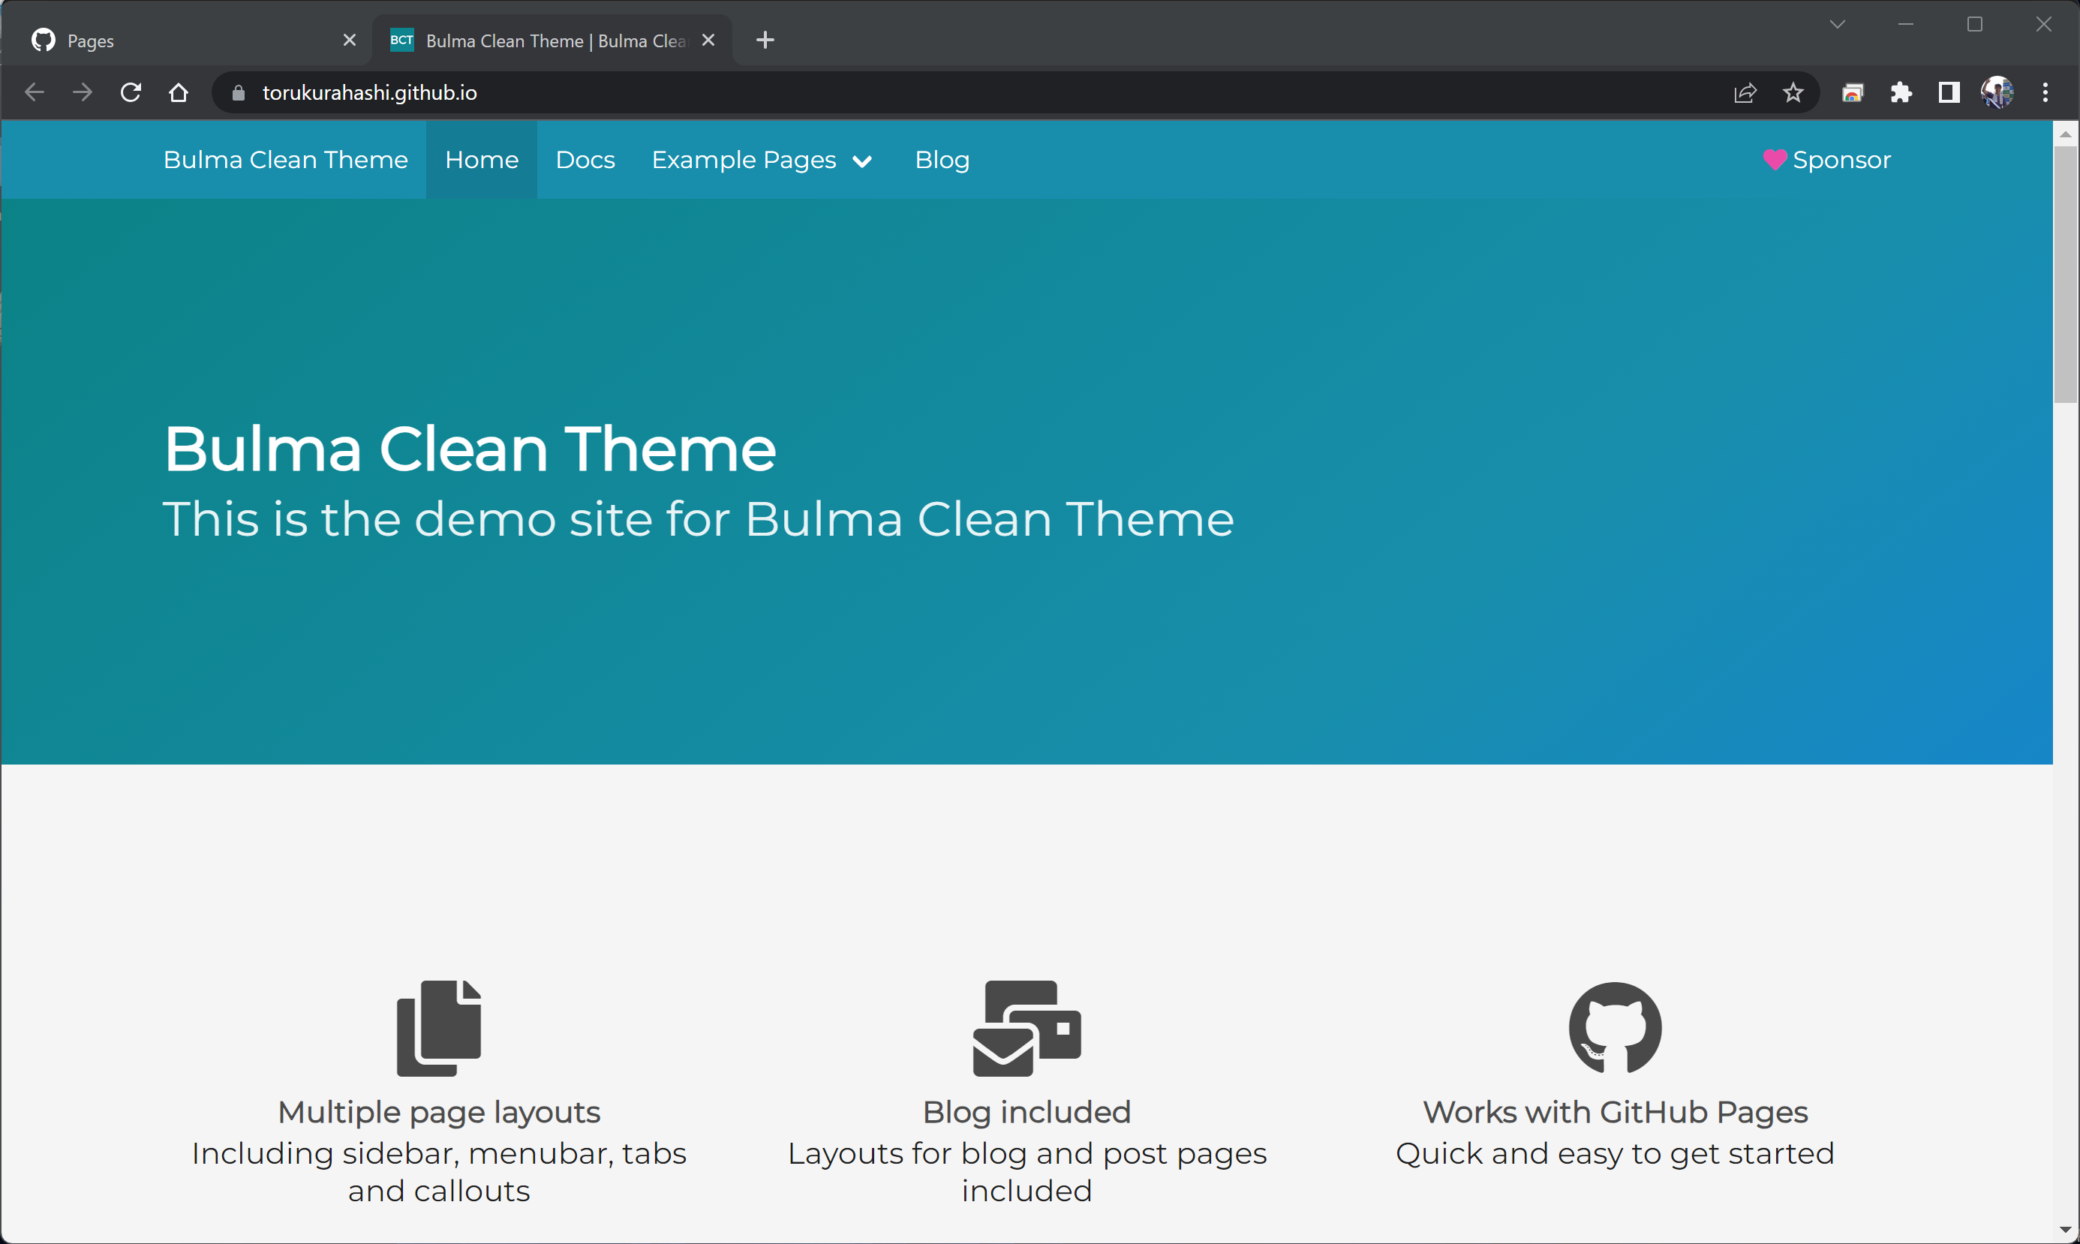Expand the Example Pages dropdown
This screenshot has height=1244, width=2080.
click(x=762, y=159)
